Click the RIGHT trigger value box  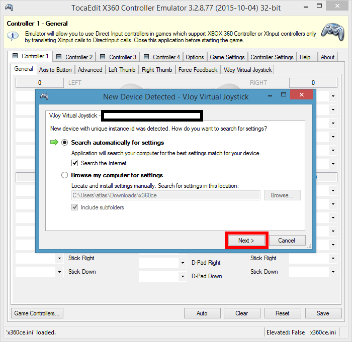(x=313, y=82)
